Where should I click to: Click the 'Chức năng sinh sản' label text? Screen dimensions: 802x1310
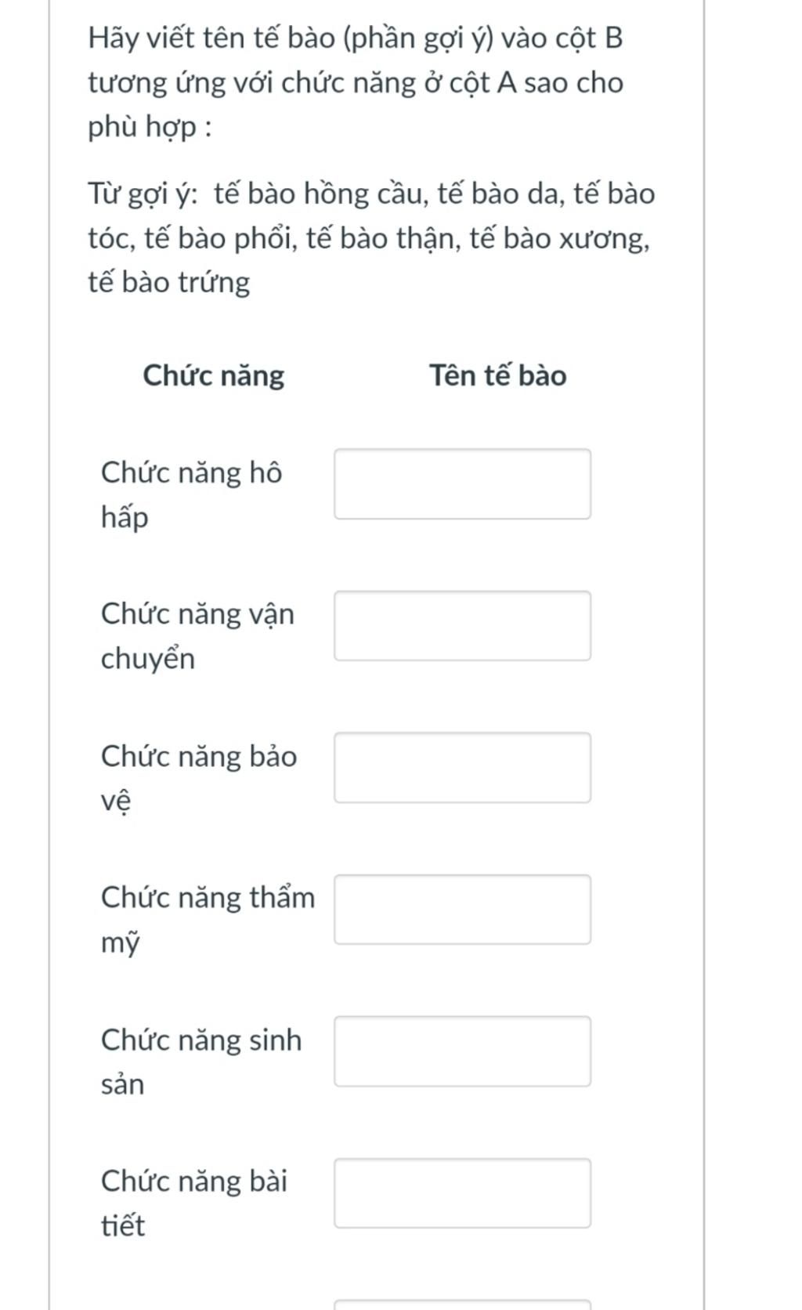[201, 1062]
